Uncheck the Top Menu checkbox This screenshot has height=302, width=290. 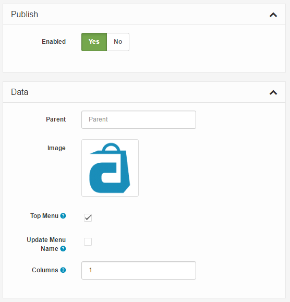pyautogui.click(x=88, y=218)
